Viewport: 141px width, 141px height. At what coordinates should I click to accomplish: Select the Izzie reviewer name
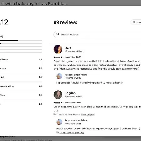[68, 48]
